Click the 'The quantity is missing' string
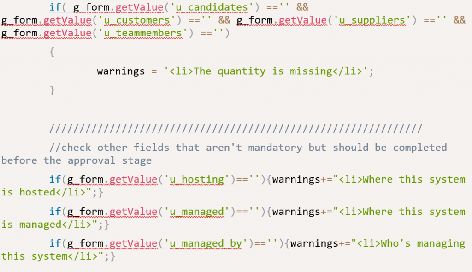The height and width of the screenshot is (272, 472). click(x=263, y=71)
